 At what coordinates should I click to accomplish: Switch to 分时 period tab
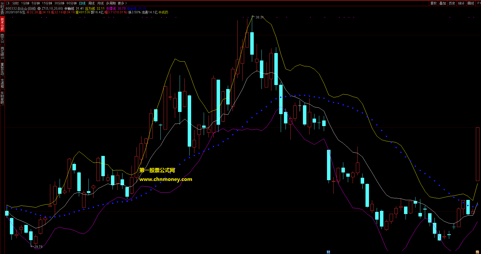click(x=16, y=3)
